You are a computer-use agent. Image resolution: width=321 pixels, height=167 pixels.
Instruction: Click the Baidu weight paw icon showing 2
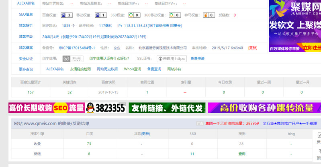[67, 15]
